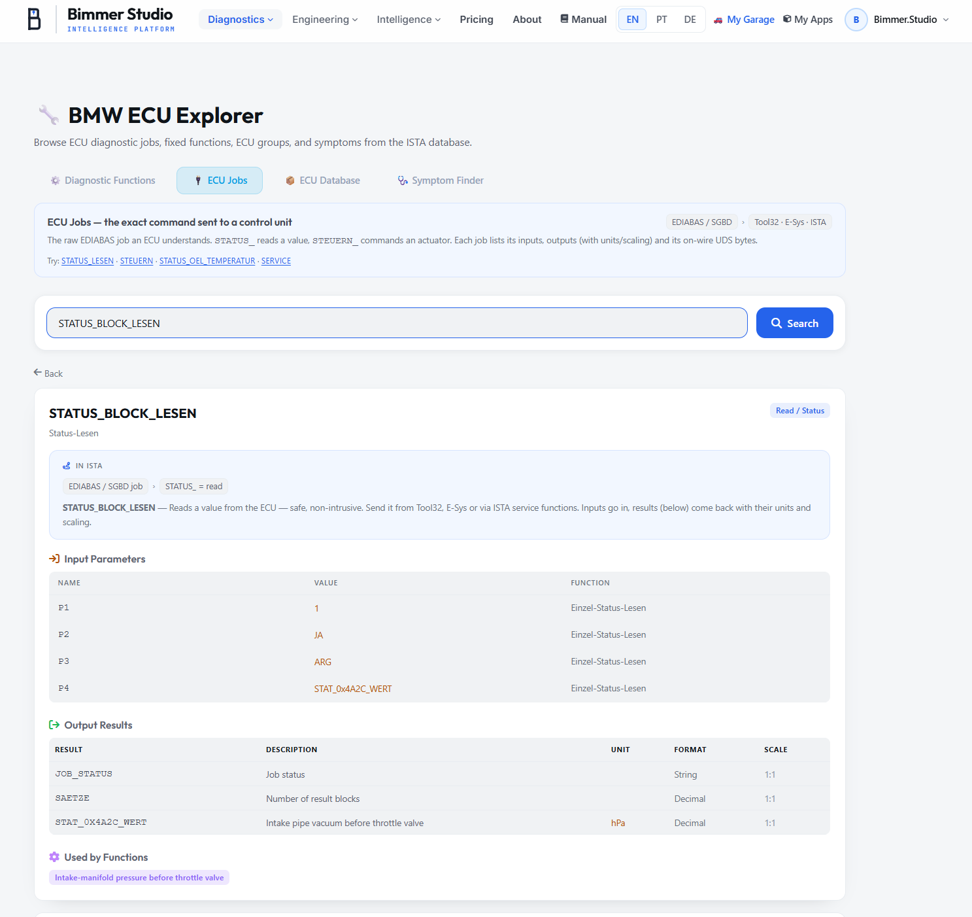Click the Bimmer Studio logo icon
The image size is (972, 917).
pyautogui.click(x=35, y=19)
